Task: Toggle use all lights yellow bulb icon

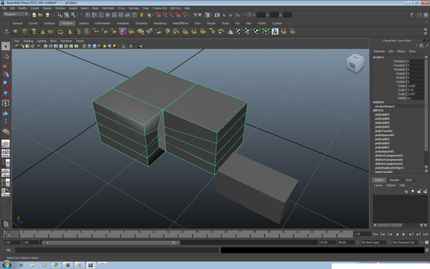Action: coord(105,46)
